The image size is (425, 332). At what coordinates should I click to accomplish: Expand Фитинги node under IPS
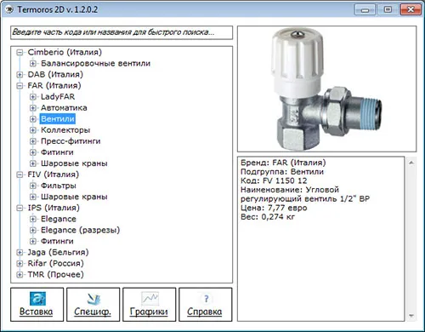33,241
